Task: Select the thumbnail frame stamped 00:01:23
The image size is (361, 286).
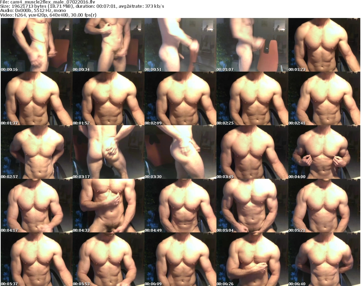Action: click(324, 45)
